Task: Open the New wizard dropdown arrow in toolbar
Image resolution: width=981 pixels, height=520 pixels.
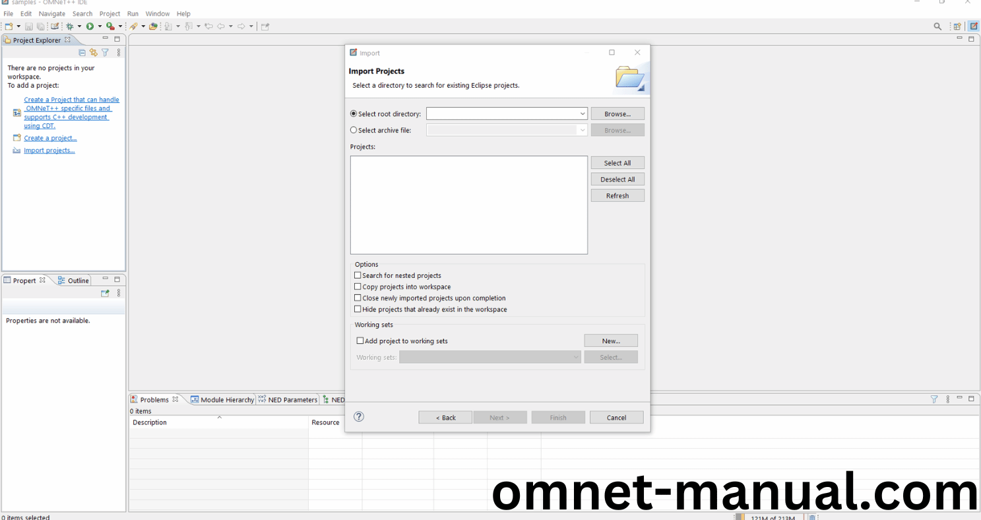Action: click(18, 26)
